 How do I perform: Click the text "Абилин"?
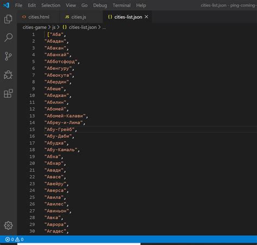[x=55, y=102]
